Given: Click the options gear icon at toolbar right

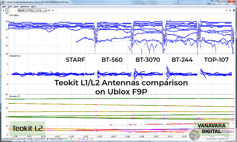Looking at the screenshot, I should pyautogui.click(x=234, y=10).
